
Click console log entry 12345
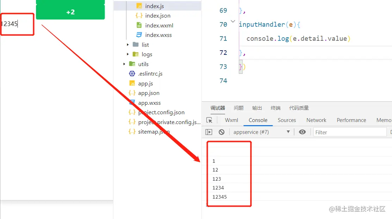click(x=219, y=197)
